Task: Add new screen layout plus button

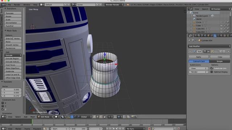Action: click(x=66, y=5)
